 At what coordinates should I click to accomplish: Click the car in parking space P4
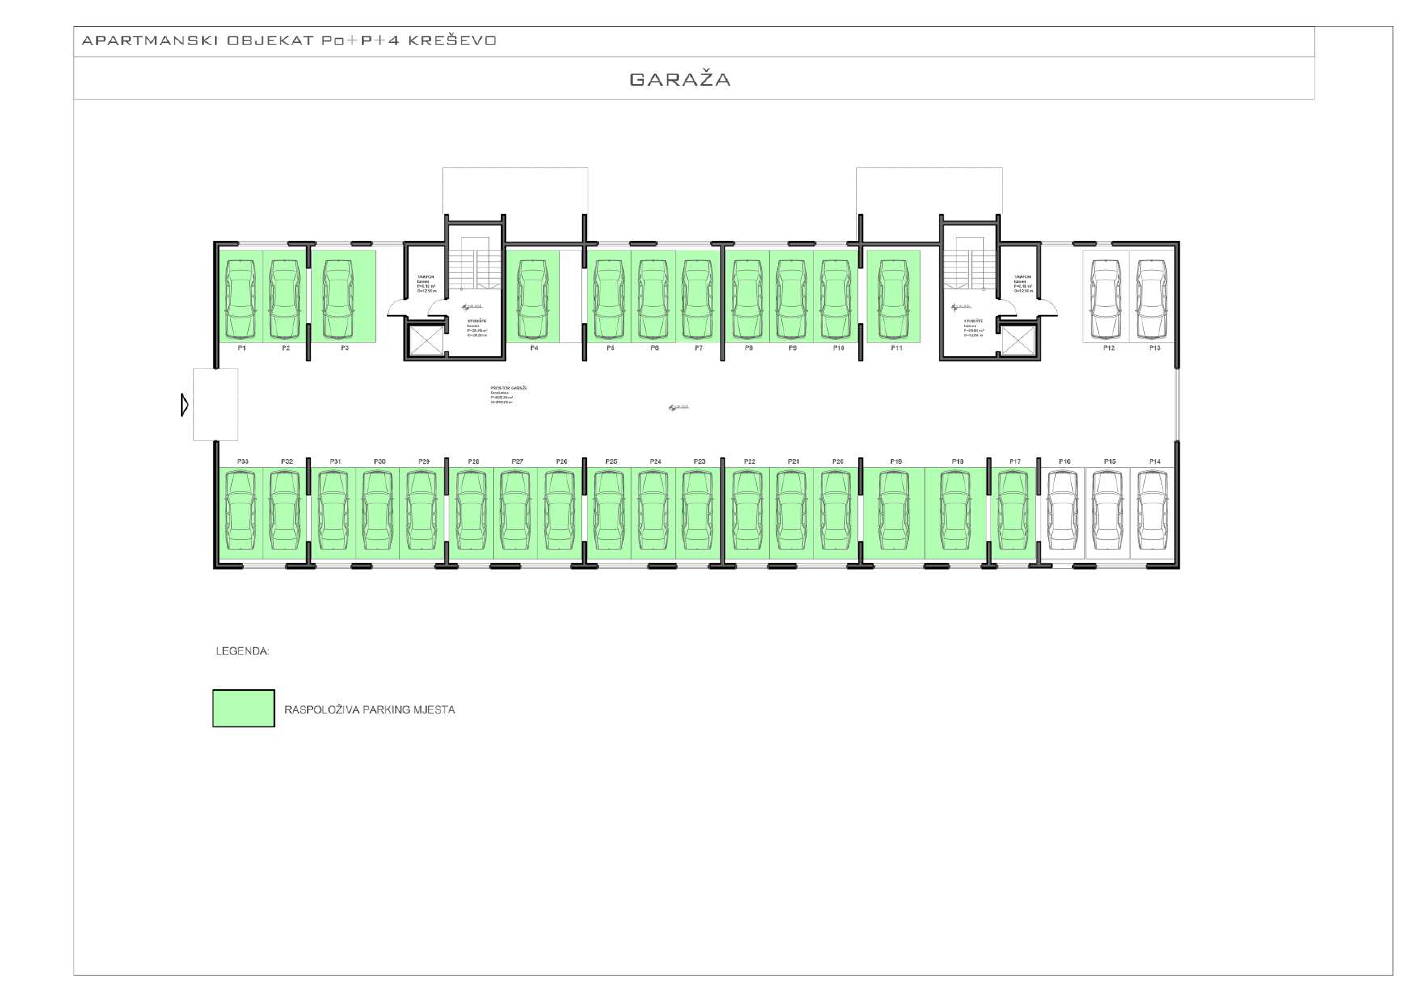[x=533, y=299]
